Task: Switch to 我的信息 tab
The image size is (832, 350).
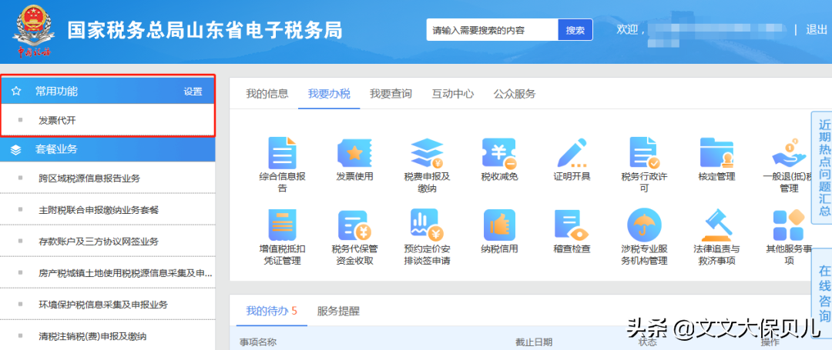Action: click(267, 95)
